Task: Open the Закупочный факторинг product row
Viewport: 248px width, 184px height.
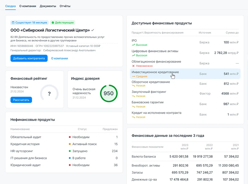Action: tap(185, 94)
